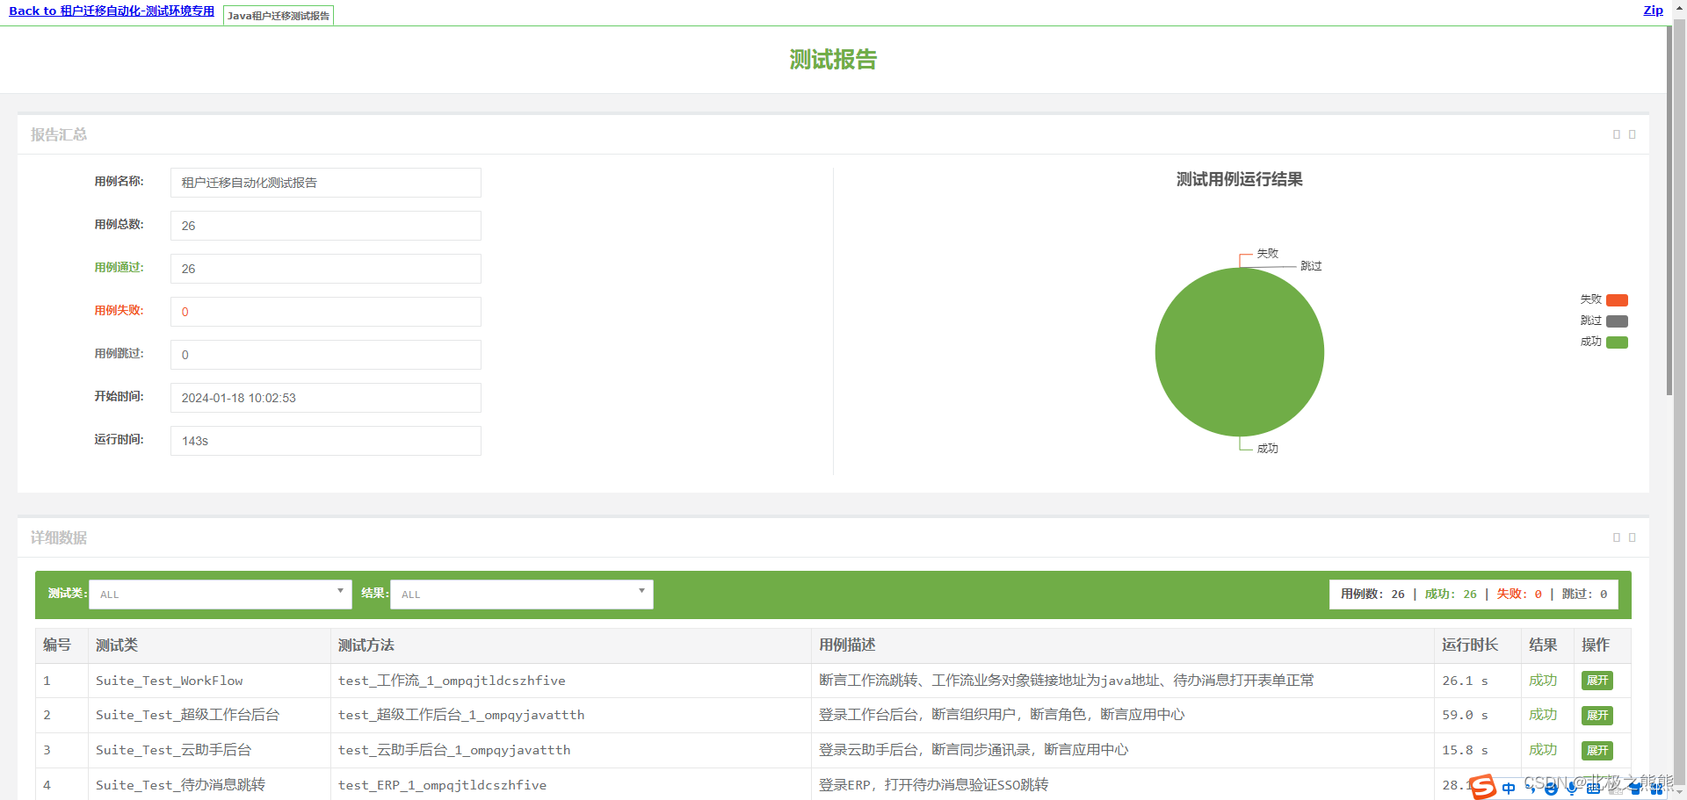Close the 详细数据 panel with its last header icon
This screenshot has width=1687, height=800.
pos(1632,537)
